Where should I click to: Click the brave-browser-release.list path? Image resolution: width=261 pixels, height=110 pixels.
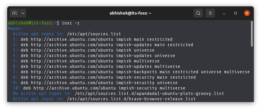131,99
